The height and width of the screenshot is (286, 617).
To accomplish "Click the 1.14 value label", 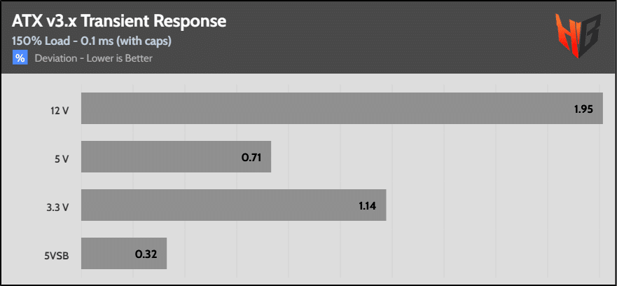I will coord(368,205).
